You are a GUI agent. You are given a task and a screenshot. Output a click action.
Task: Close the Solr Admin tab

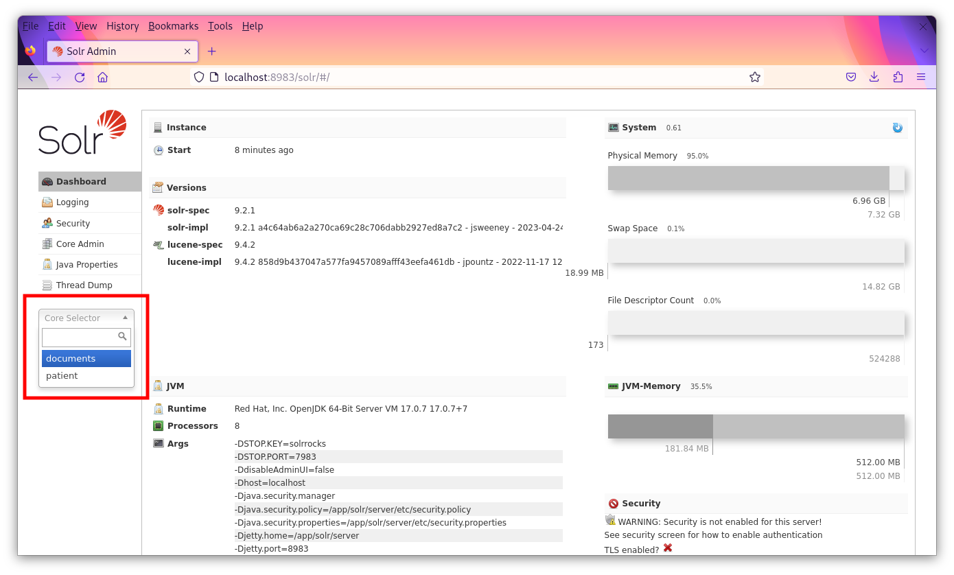click(x=187, y=51)
